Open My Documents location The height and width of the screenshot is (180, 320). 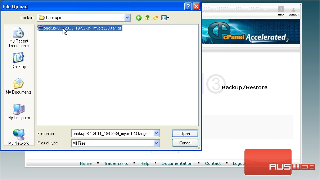(19, 86)
